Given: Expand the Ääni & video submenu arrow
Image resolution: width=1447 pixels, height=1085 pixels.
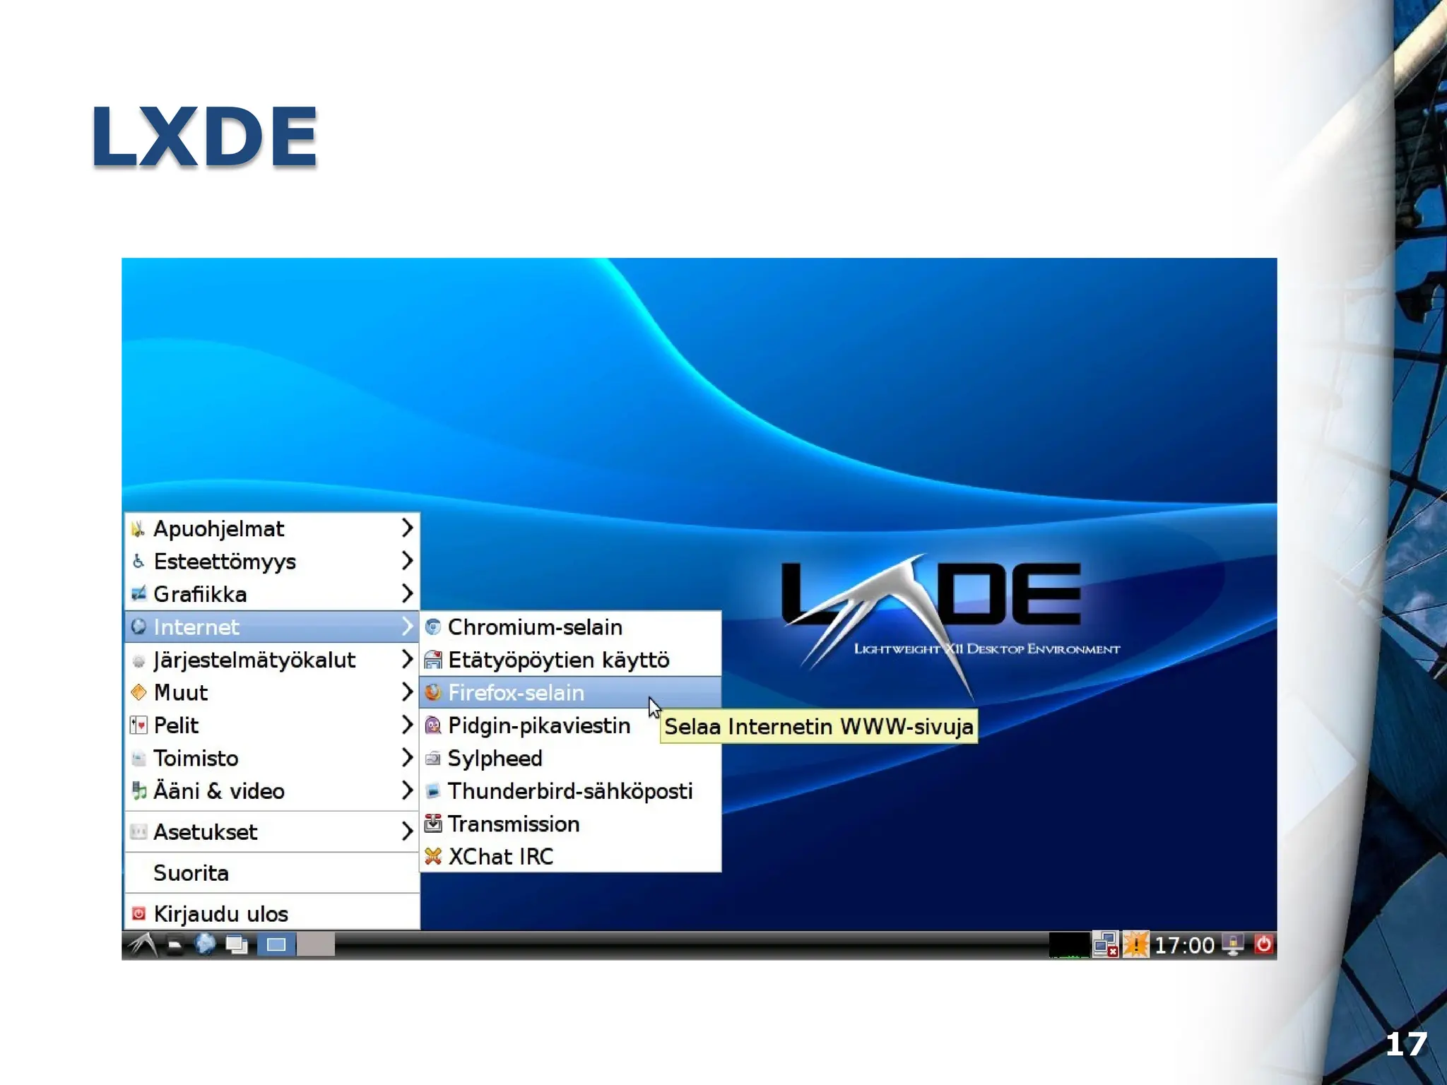Looking at the screenshot, I should tap(407, 790).
